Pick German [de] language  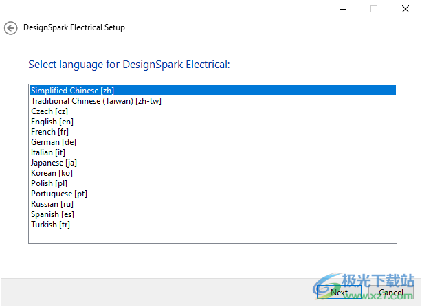point(212,142)
